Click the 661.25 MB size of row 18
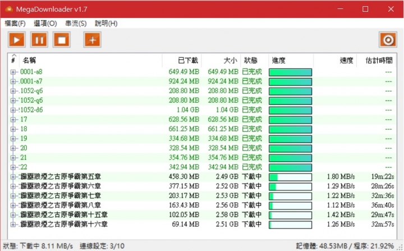This screenshot has width=404, height=251. [x=223, y=129]
